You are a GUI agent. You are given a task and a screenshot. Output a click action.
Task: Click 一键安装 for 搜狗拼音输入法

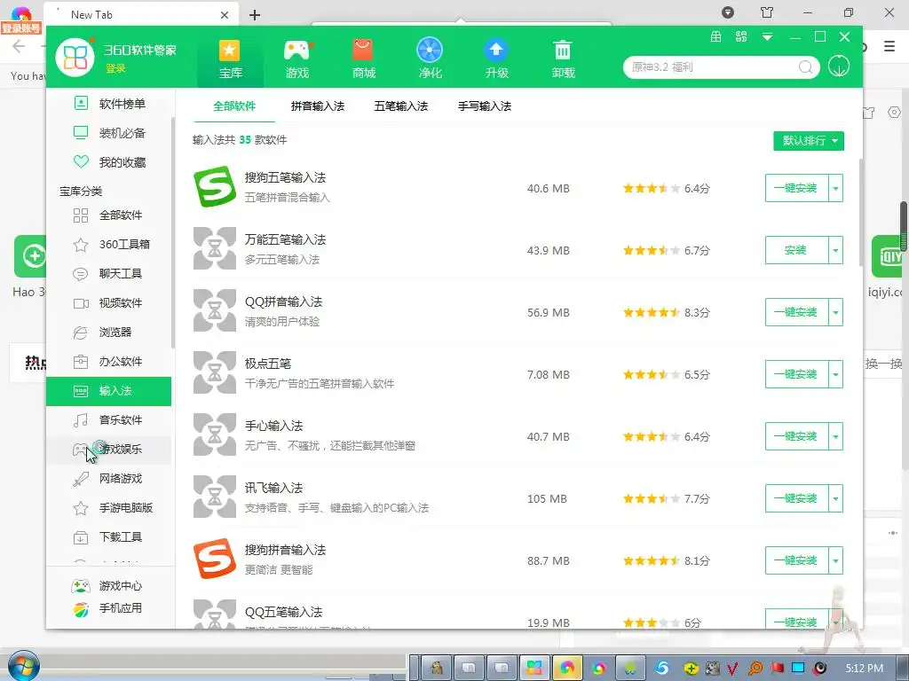pyautogui.click(x=796, y=560)
